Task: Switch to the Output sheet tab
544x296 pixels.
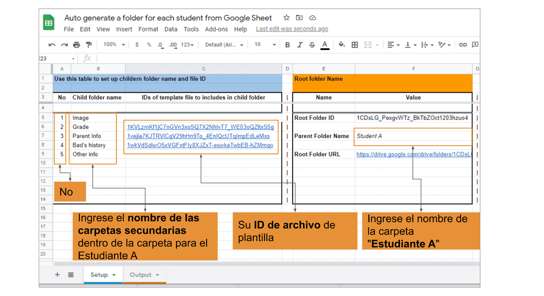Action: tap(144, 275)
